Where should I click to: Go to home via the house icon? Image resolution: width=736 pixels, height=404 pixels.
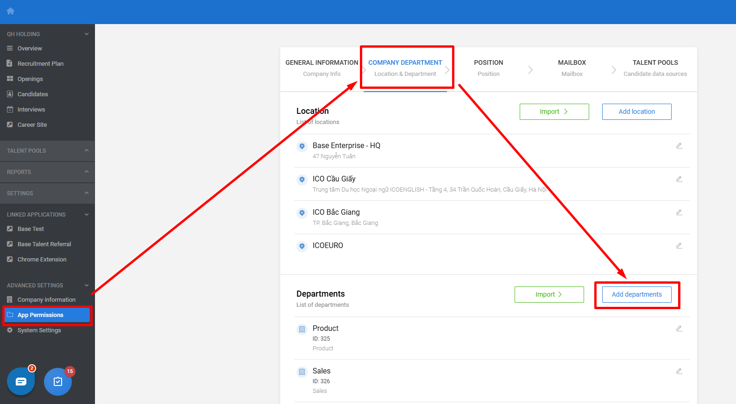click(11, 11)
